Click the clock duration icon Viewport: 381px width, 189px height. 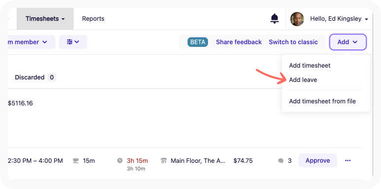[120, 160]
